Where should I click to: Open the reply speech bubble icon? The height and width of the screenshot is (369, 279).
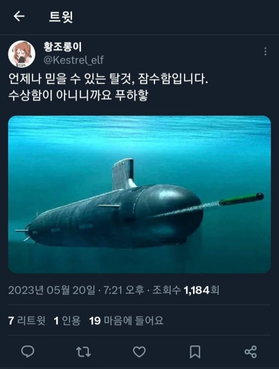pyautogui.click(x=28, y=352)
